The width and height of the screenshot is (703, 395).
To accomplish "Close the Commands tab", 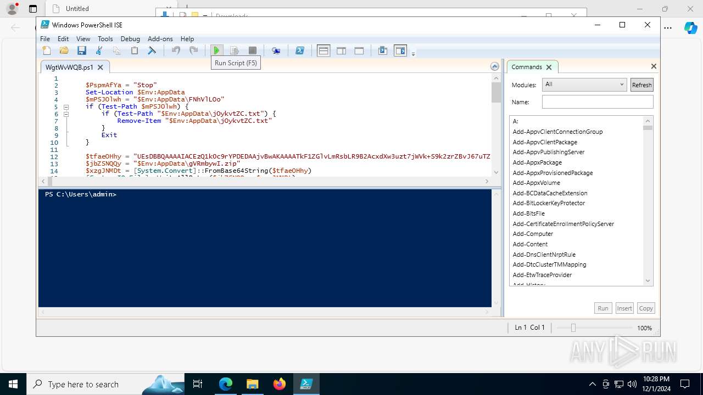I will pos(549,67).
